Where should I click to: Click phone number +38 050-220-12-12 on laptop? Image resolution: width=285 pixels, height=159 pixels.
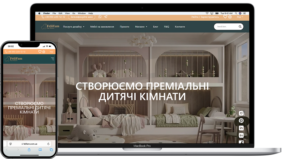tap(53, 17)
